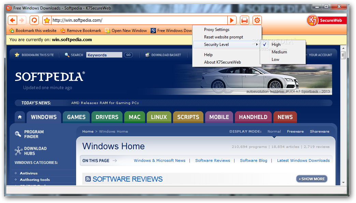Click Remove Bookmark in the bookmarks bar
356x203 pixels.
pyautogui.click(x=81, y=31)
